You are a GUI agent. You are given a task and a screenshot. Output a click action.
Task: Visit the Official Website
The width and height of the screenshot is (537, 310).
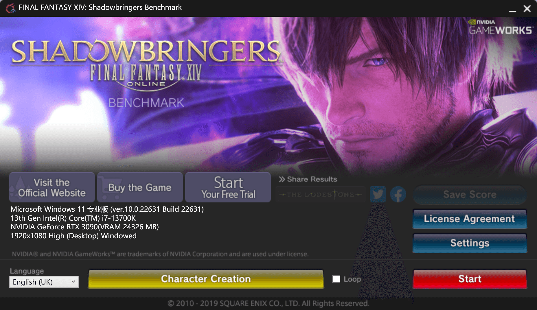pyautogui.click(x=52, y=187)
